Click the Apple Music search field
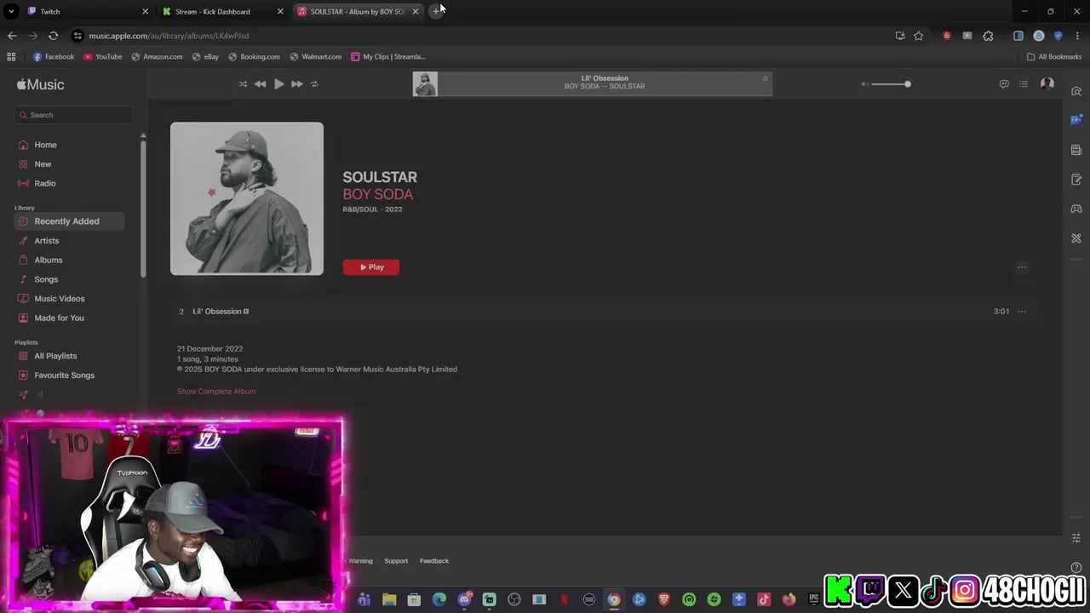 coord(73,115)
